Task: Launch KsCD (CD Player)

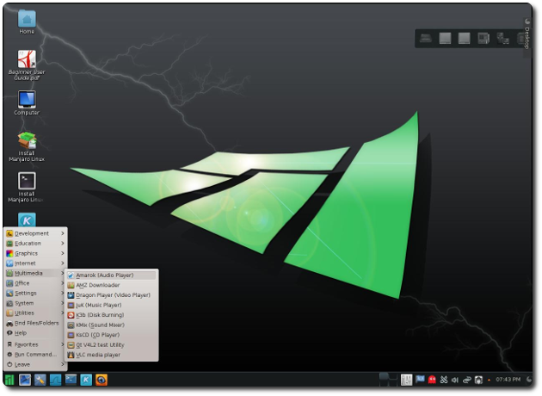Action: [111, 335]
